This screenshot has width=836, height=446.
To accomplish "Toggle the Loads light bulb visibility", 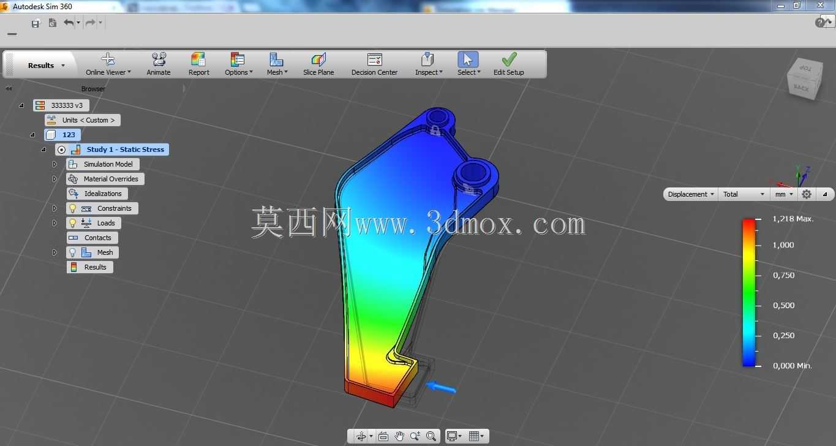I will point(72,223).
